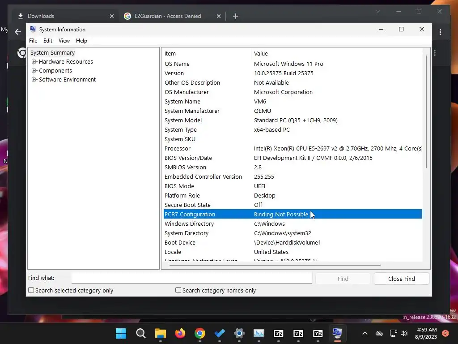Expand Software Environment node
458x344 pixels.
34,80
